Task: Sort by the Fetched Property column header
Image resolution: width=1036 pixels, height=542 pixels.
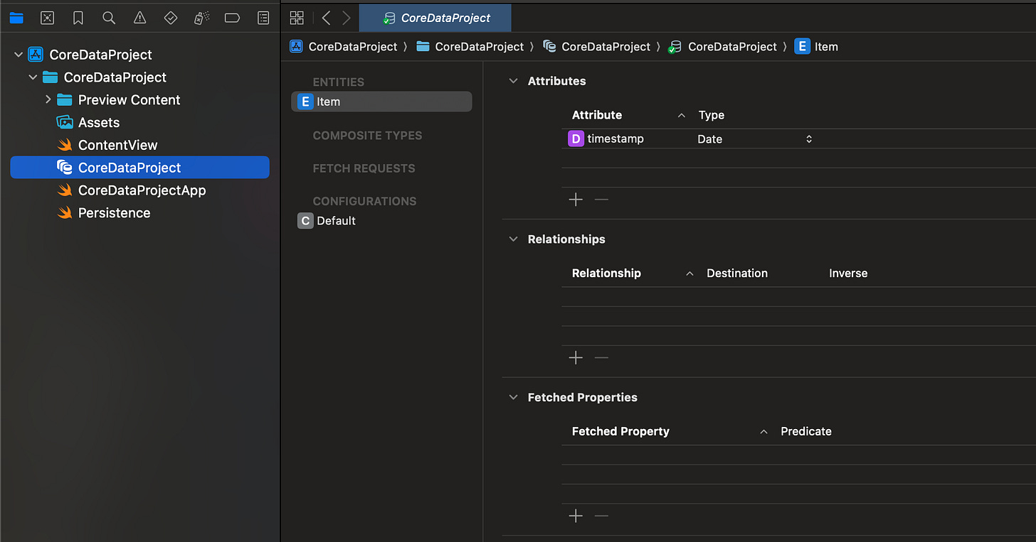Action: [x=620, y=432]
